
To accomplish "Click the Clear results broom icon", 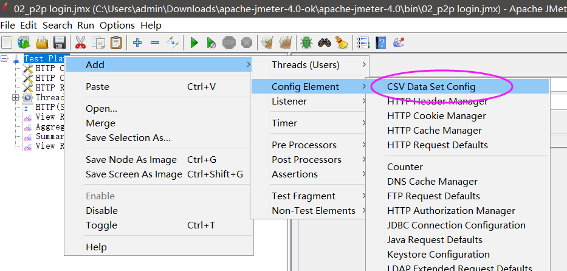I will [x=267, y=43].
